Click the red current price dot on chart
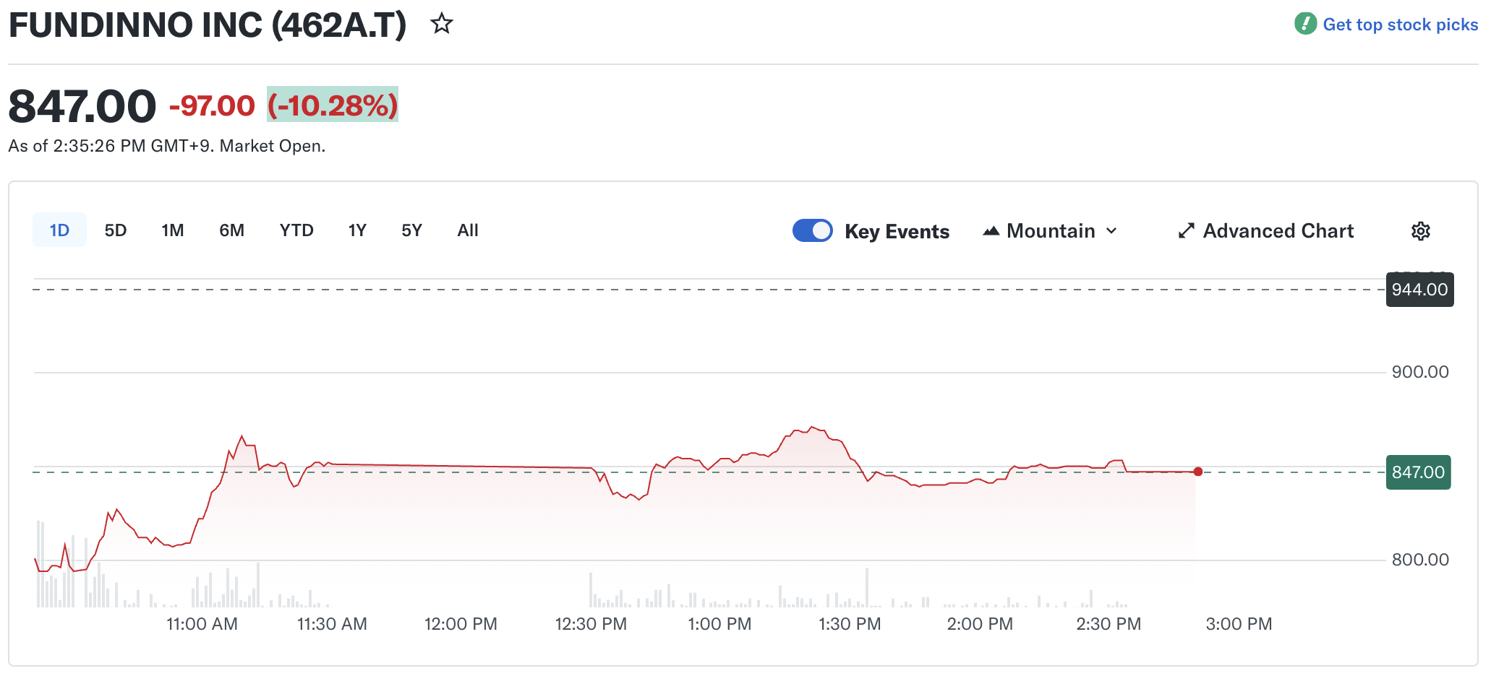Viewport: 1491px width, 676px height. point(1198,472)
